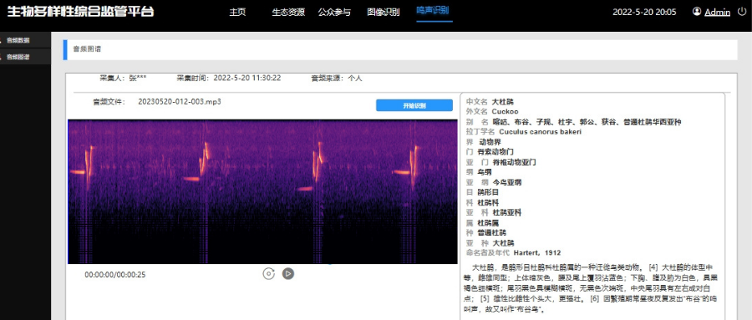Click the genus value 杜鹃属
The image size is (752, 320).
pyautogui.click(x=488, y=223)
